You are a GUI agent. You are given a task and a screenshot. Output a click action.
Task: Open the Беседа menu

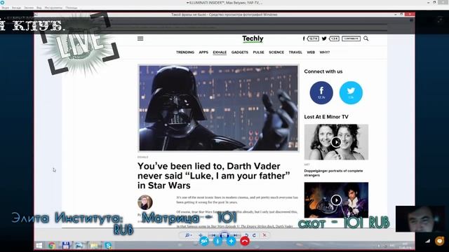(16, 8)
